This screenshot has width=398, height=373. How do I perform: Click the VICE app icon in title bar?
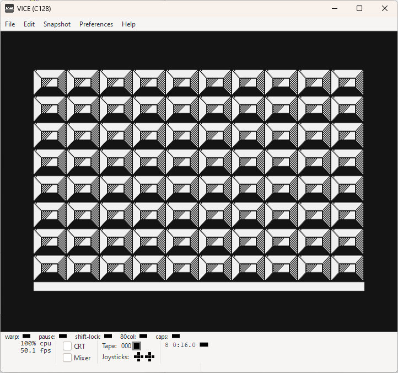coord(9,8)
